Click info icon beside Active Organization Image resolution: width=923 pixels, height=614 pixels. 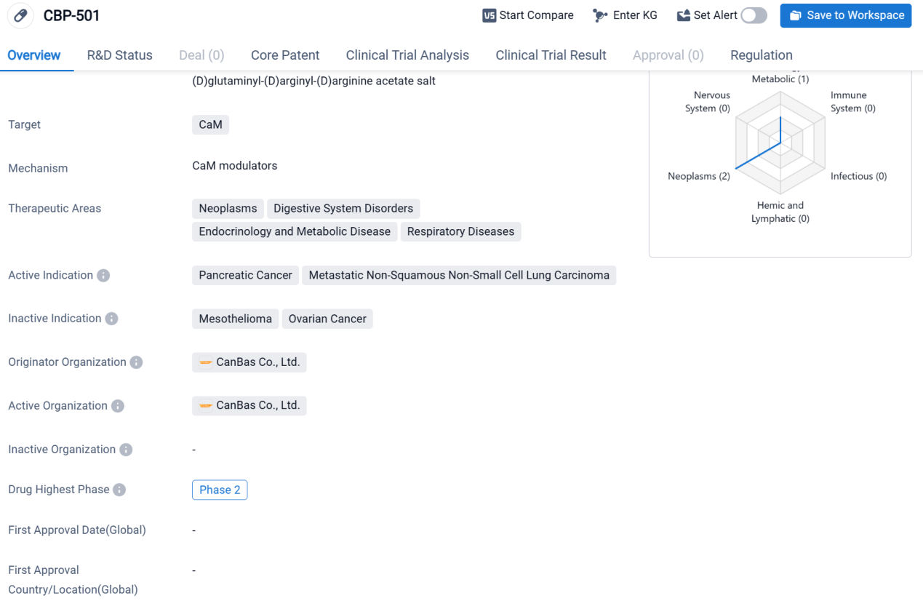118,406
